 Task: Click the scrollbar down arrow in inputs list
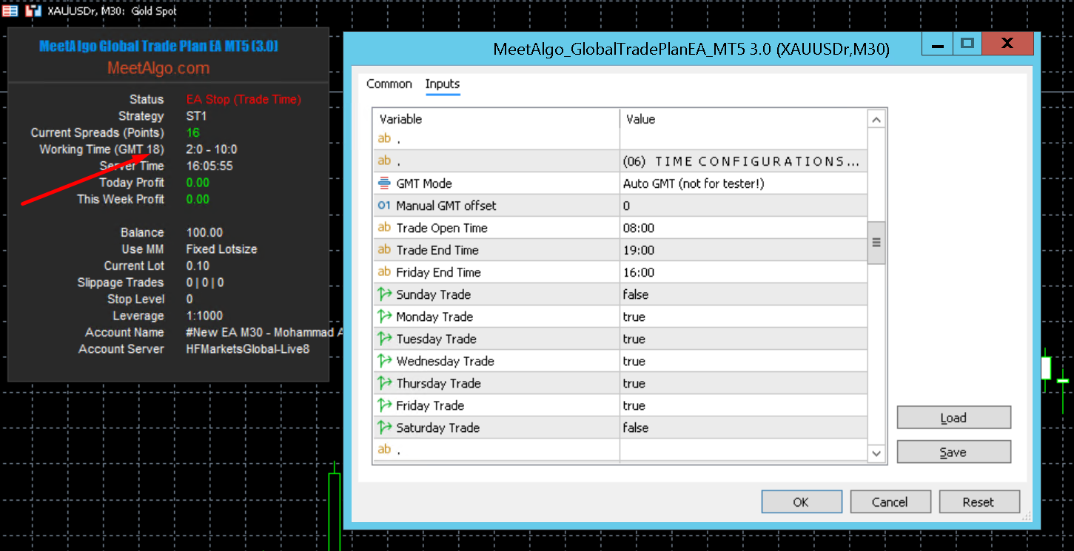tap(876, 453)
